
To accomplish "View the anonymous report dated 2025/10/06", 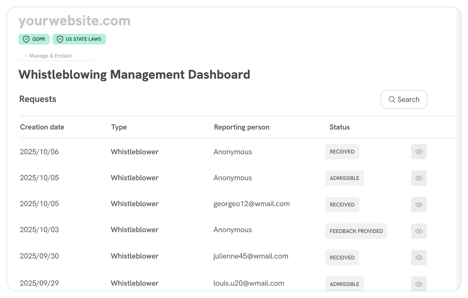I will (419, 152).
